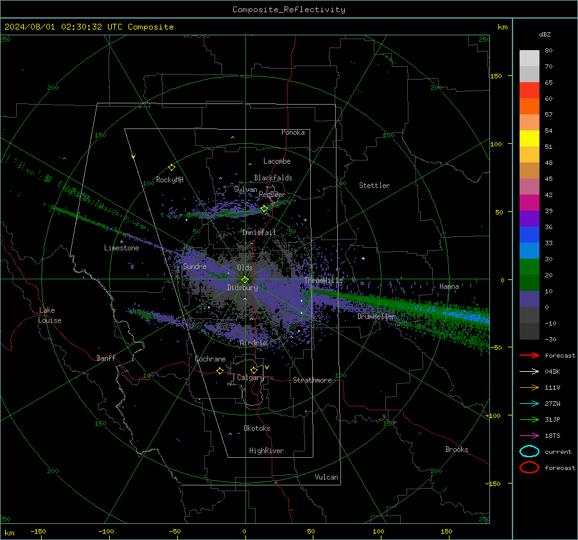
Task: Click the RockyMH label
Action: (170, 180)
